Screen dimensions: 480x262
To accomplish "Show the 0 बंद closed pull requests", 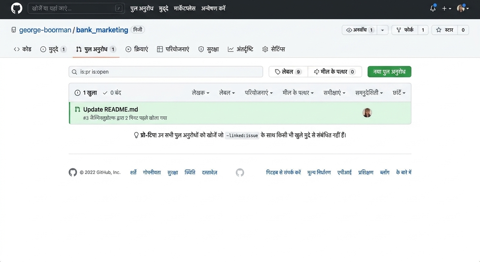I will point(112,93).
